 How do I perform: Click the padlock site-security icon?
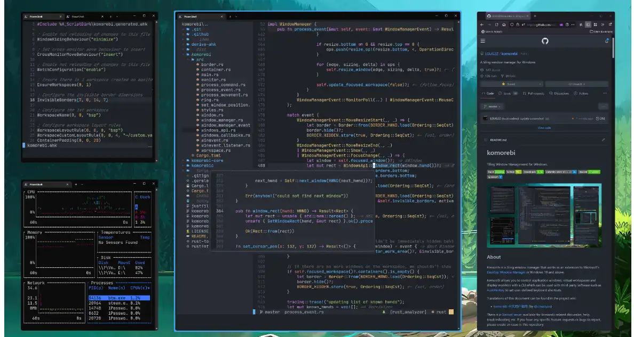click(x=518, y=24)
